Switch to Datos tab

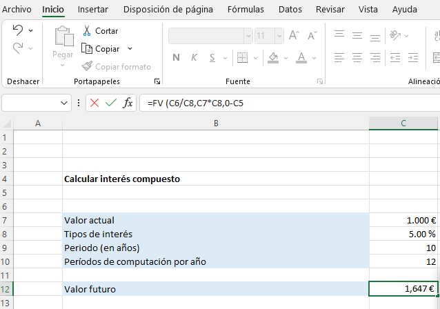(290, 9)
